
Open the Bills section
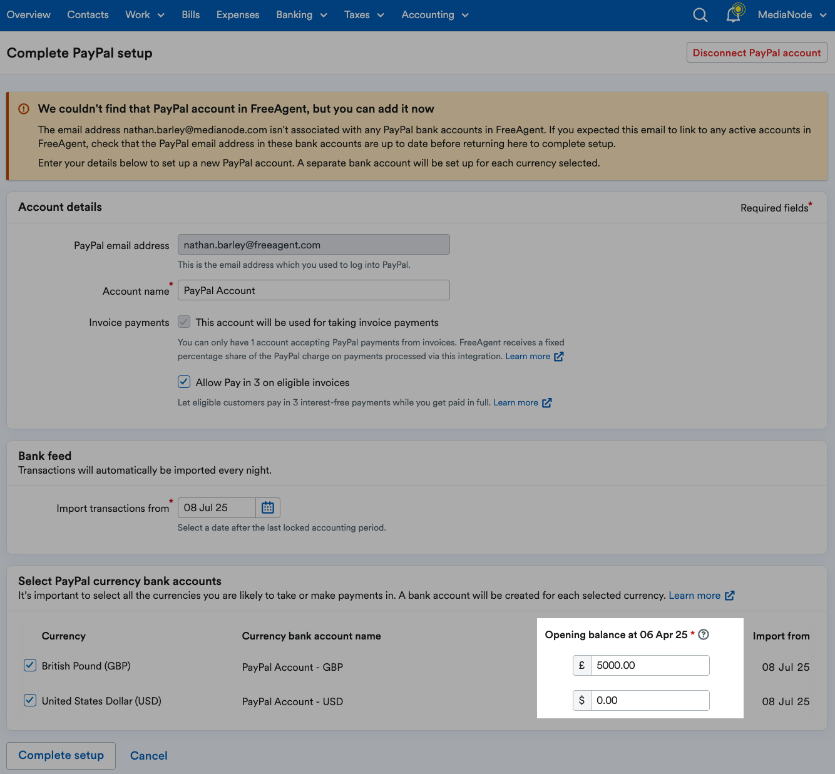pyautogui.click(x=191, y=15)
